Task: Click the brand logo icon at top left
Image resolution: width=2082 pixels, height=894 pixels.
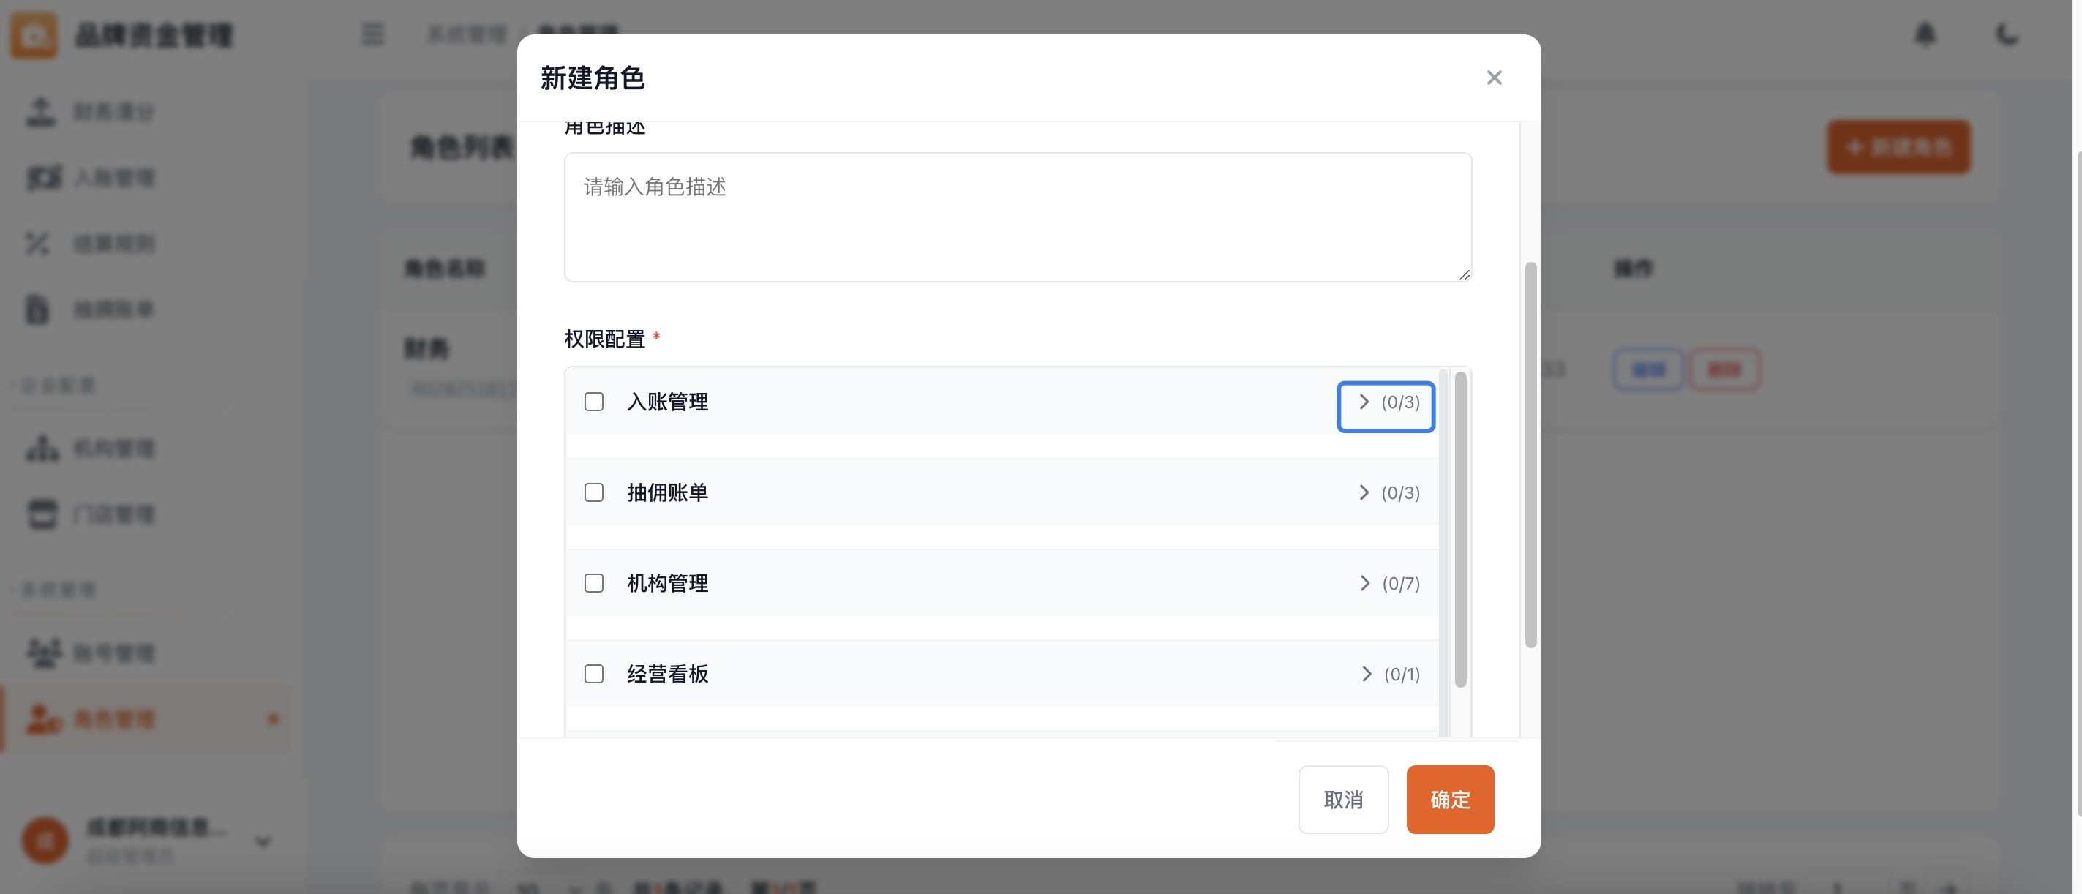Action: (34, 35)
